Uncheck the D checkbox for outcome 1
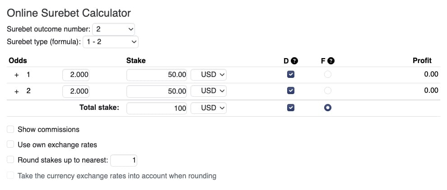This screenshot has height=190, width=447. (291, 75)
